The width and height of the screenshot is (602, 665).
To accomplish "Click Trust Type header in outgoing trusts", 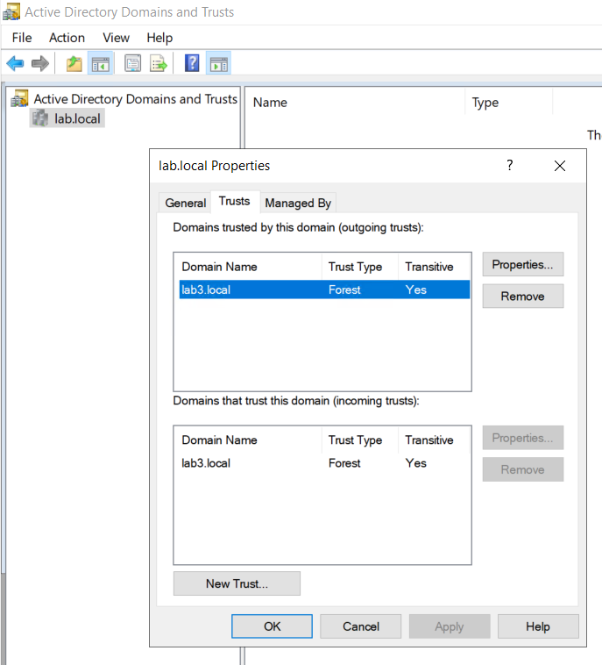I will tap(359, 267).
